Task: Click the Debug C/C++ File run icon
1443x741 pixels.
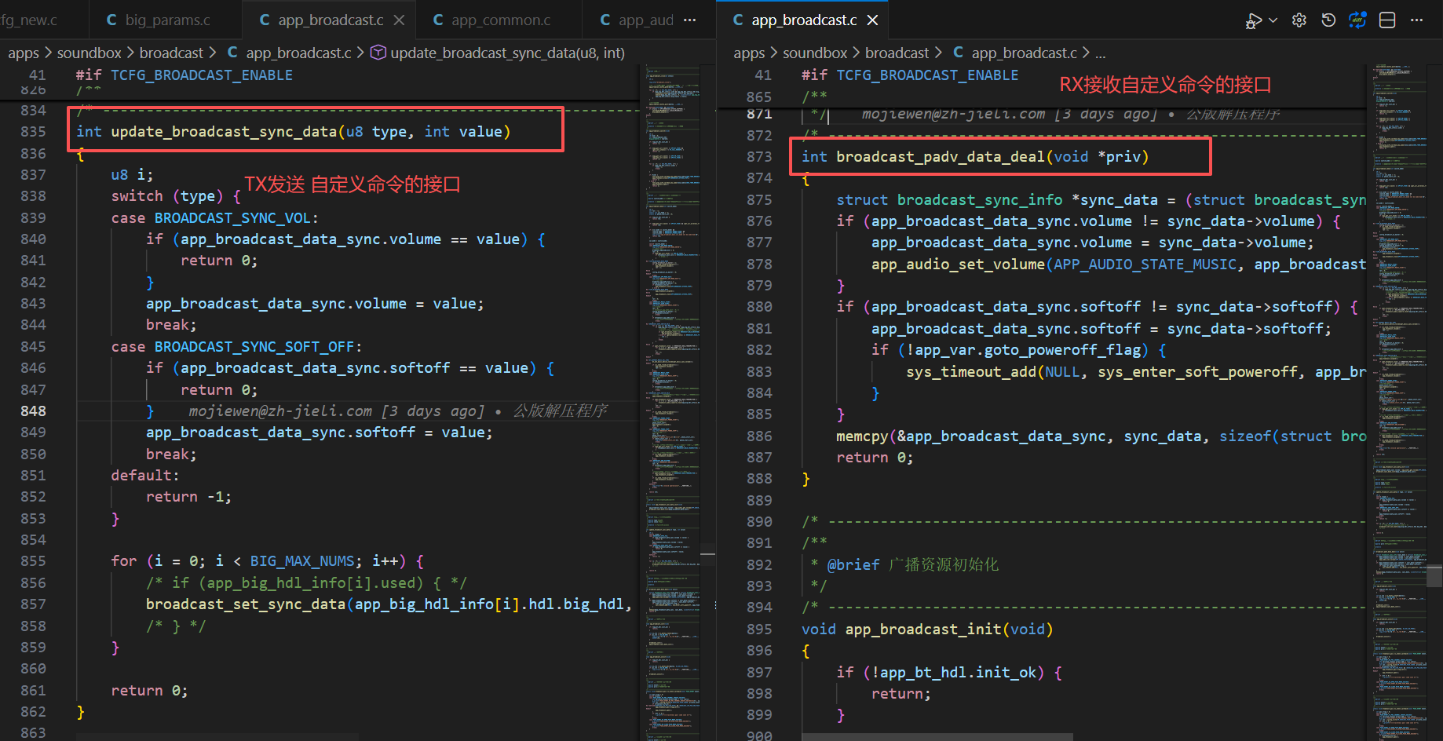Action: (x=1253, y=20)
